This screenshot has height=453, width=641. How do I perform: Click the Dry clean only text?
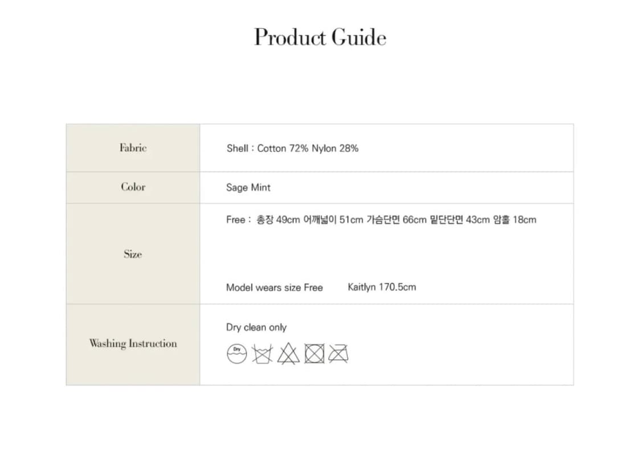(x=256, y=328)
